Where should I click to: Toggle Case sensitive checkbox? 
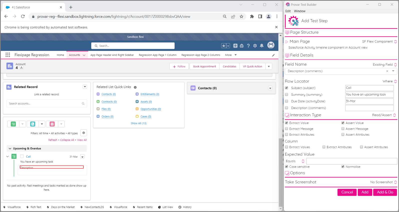(x=287, y=167)
